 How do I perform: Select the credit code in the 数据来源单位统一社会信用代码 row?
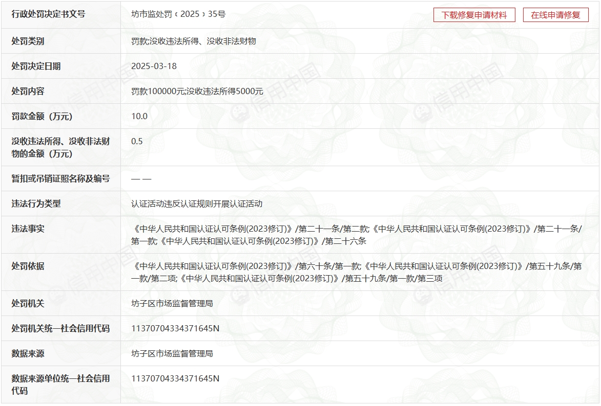coord(175,378)
